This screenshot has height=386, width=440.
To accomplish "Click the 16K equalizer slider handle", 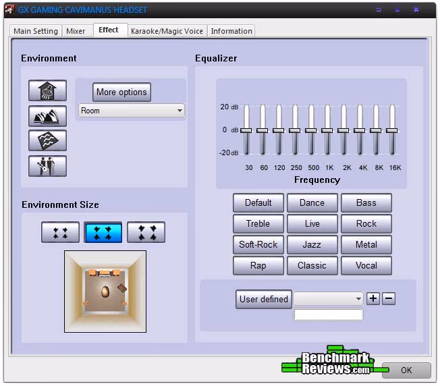I will click(391, 131).
